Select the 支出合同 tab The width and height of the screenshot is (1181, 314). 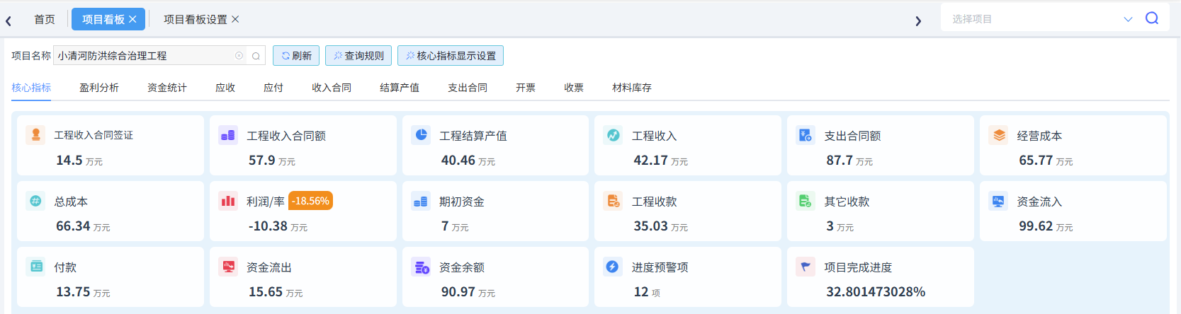pos(468,88)
